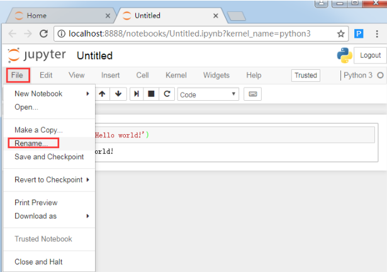Expand the New Notebook submenu
Viewport: 387px width, 272px height.
[x=49, y=94]
